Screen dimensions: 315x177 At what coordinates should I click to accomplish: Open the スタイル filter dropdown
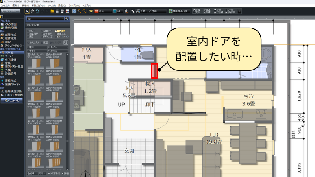pos(58,51)
